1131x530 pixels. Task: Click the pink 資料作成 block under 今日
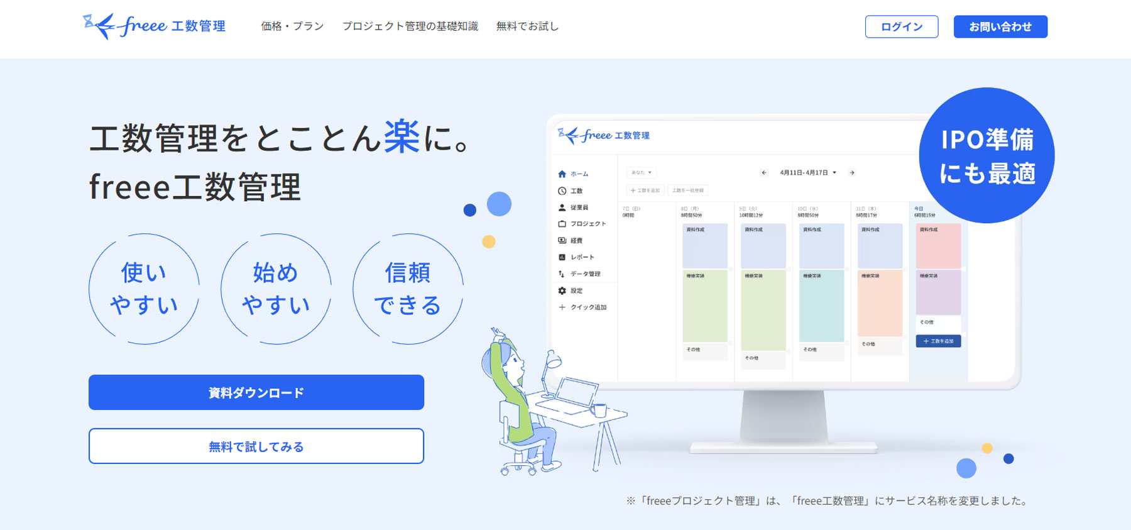[x=938, y=246]
